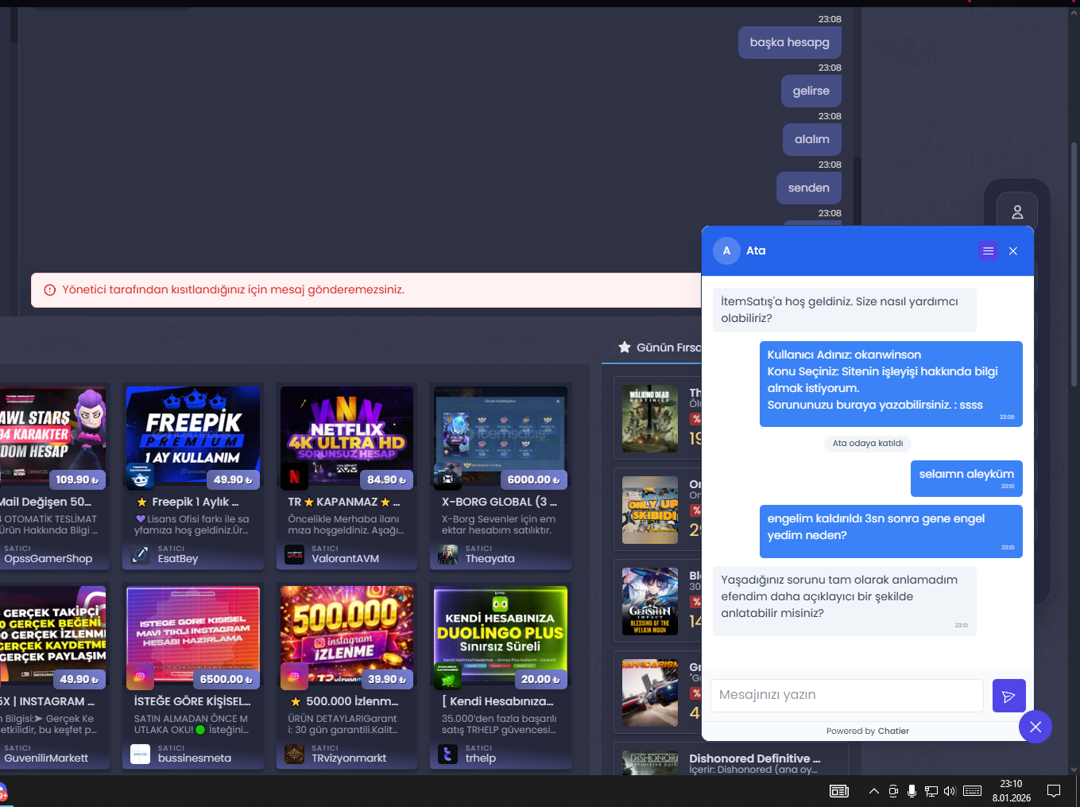The height and width of the screenshot is (807, 1080).
Task: Click the 6500.00 ₺ price badge
Action: [x=226, y=680]
